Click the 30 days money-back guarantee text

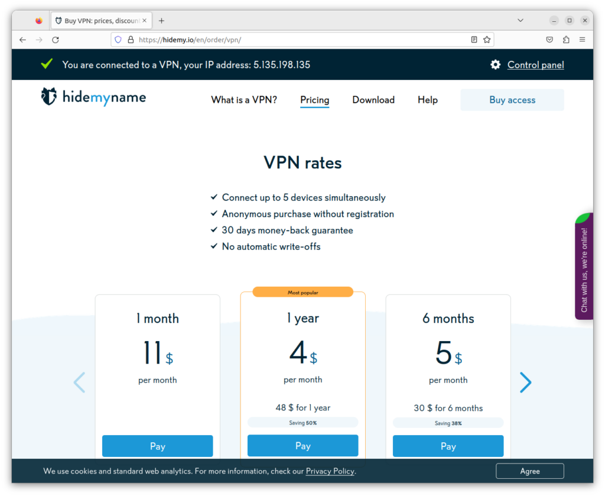[x=288, y=231]
